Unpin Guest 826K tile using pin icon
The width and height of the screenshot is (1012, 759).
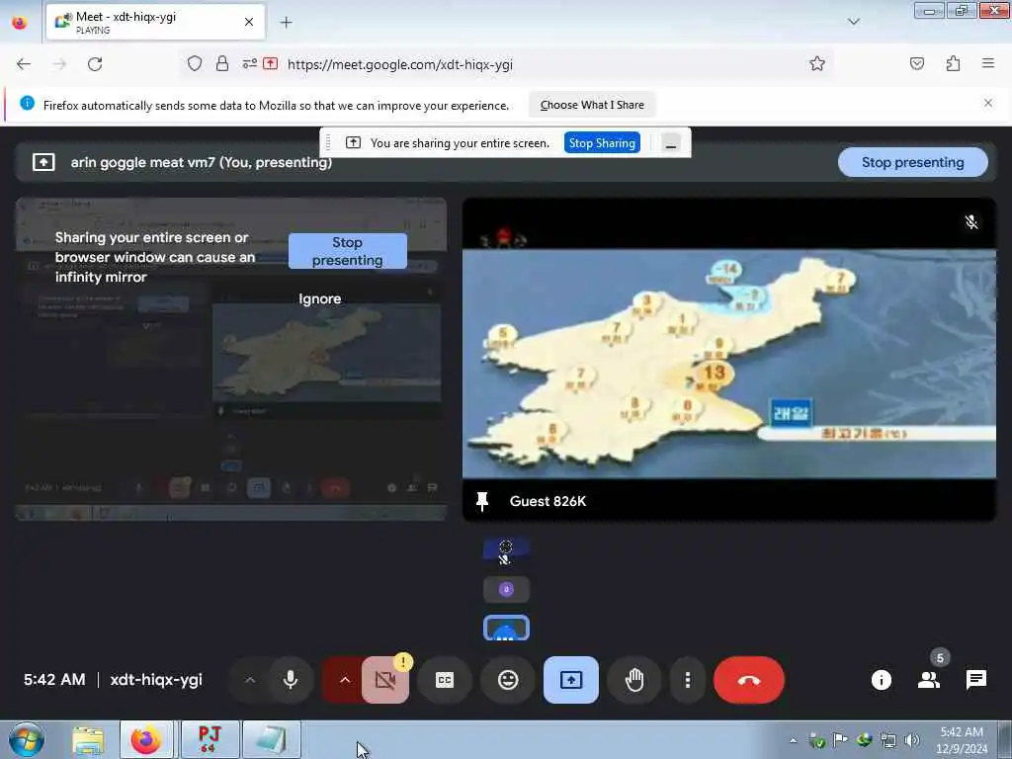[x=482, y=501]
